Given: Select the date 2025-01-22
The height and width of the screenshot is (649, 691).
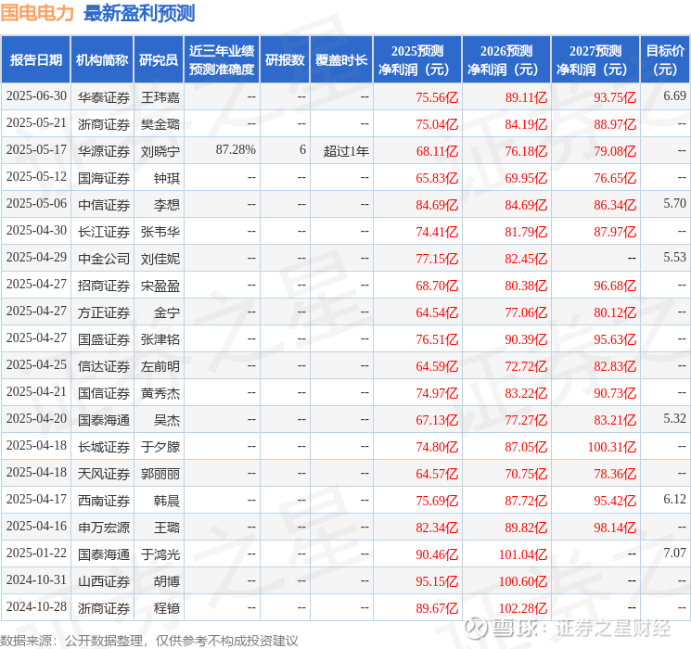Looking at the screenshot, I should click(x=36, y=553).
